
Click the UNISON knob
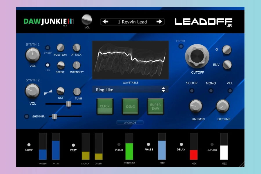point(196,106)
